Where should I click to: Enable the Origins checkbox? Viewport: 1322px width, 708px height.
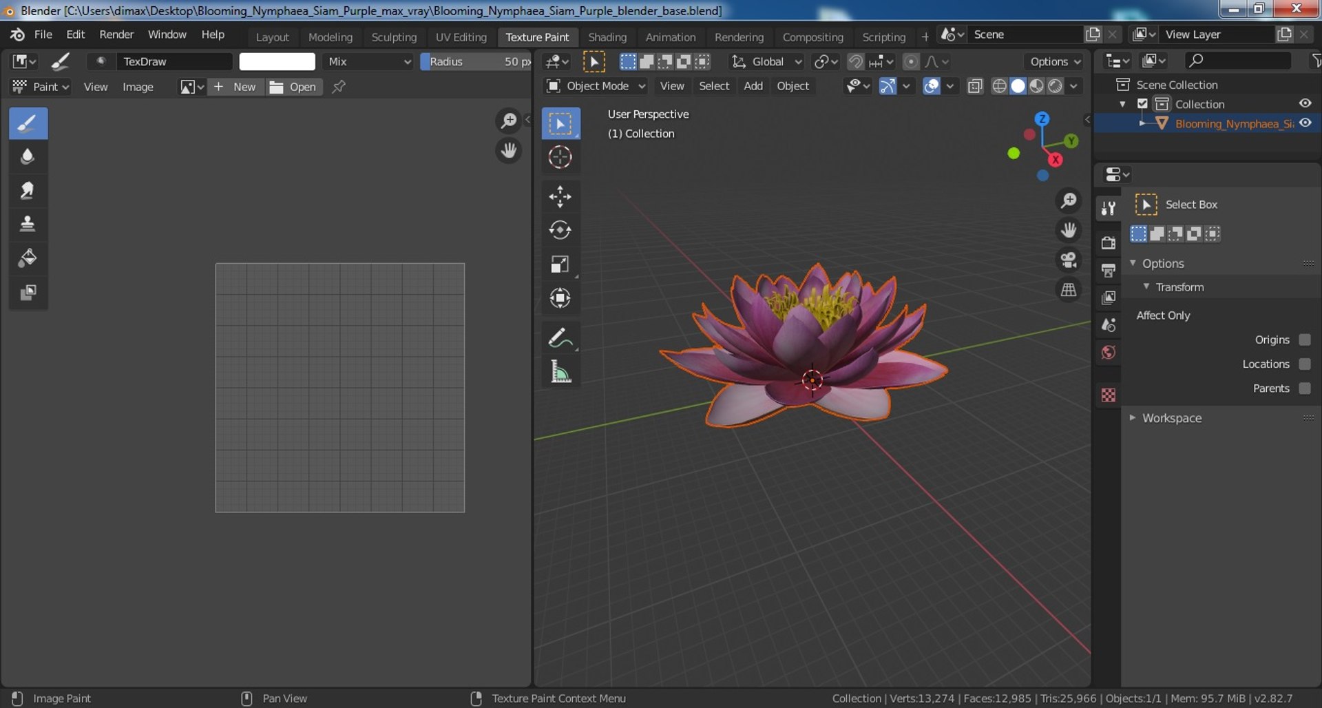1304,340
